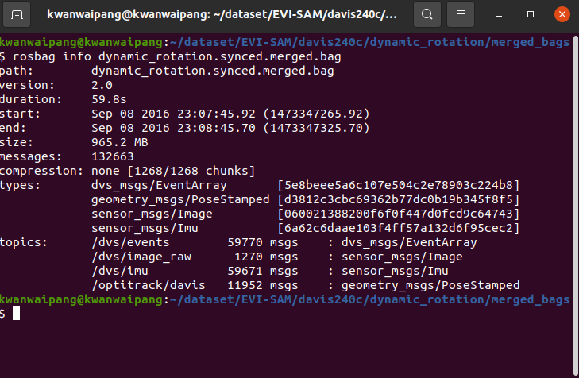Click the command prompt cursor block
Screen dimensions: 579x378
coord(16,313)
